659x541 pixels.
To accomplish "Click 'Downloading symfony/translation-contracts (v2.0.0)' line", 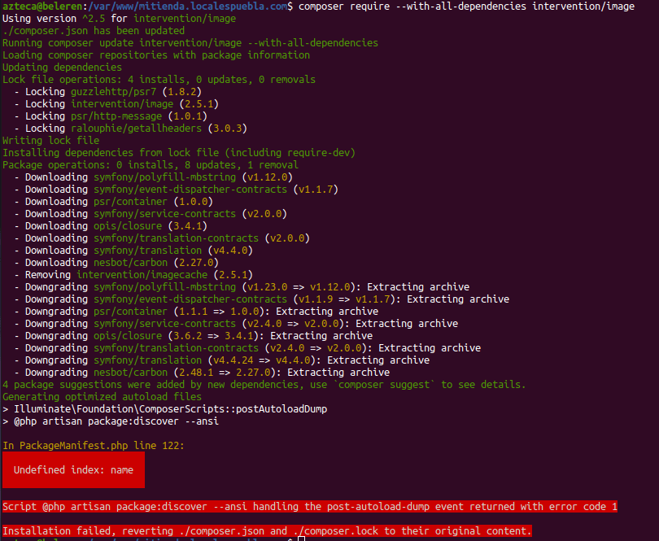I will click(162, 238).
